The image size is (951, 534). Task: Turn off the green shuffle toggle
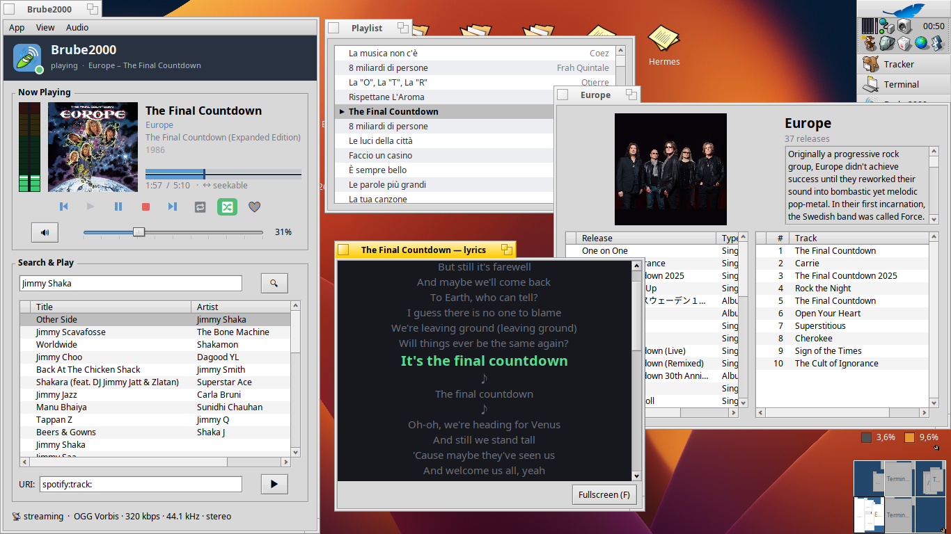(227, 207)
